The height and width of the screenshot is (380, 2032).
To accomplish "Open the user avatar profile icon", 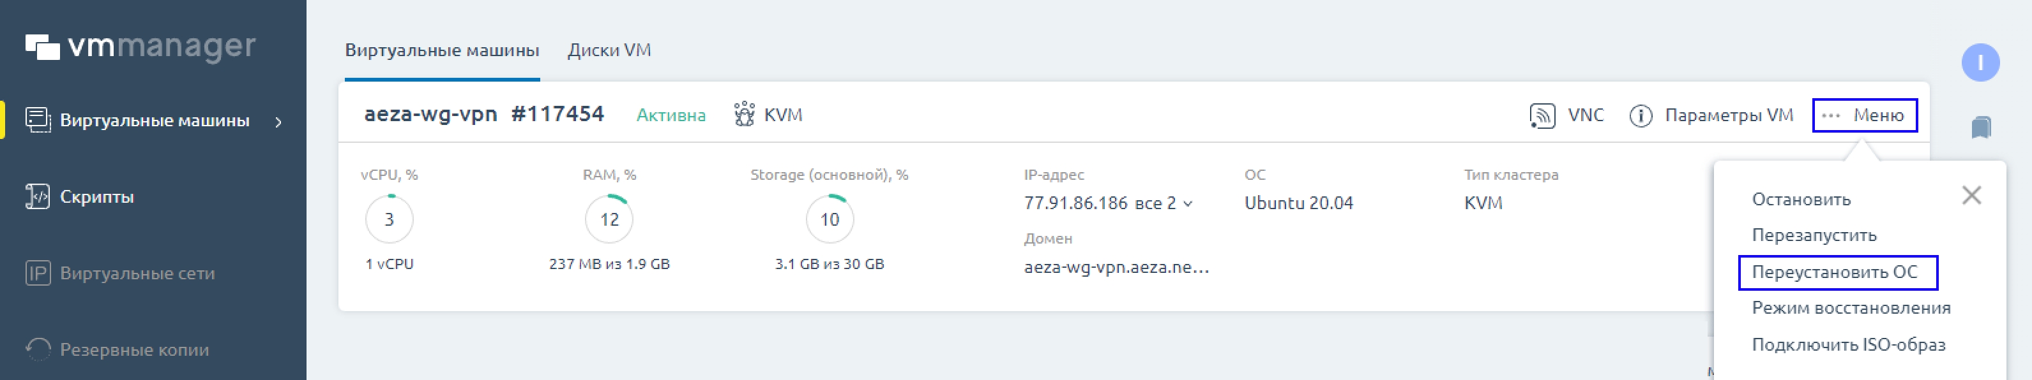I will coord(1980,62).
